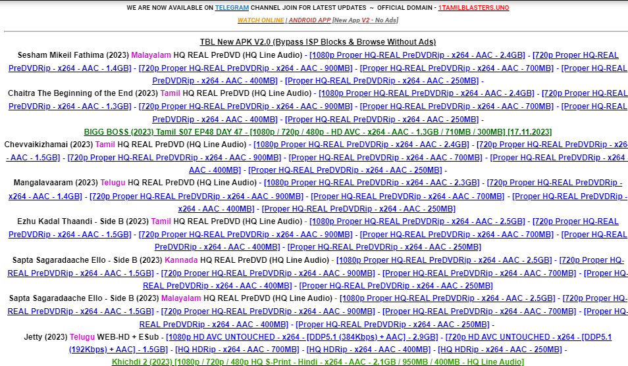Open Chaitra 250MB PreDVDRip link
The height and width of the screenshot is (366, 628).
pos(382,120)
